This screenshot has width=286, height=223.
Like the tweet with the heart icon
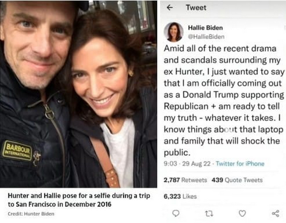[x=242, y=213]
